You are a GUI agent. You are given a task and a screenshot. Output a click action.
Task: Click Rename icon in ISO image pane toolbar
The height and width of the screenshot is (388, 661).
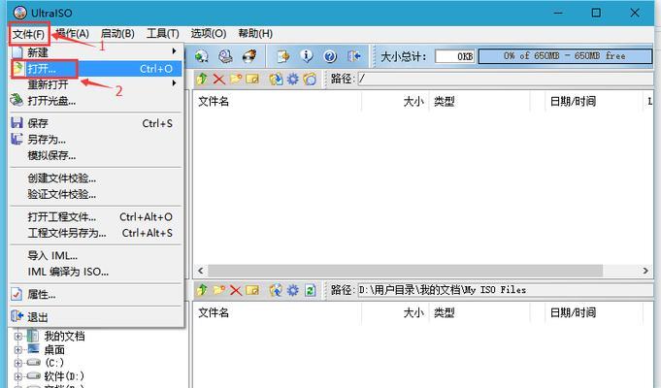tap(252, 79)
